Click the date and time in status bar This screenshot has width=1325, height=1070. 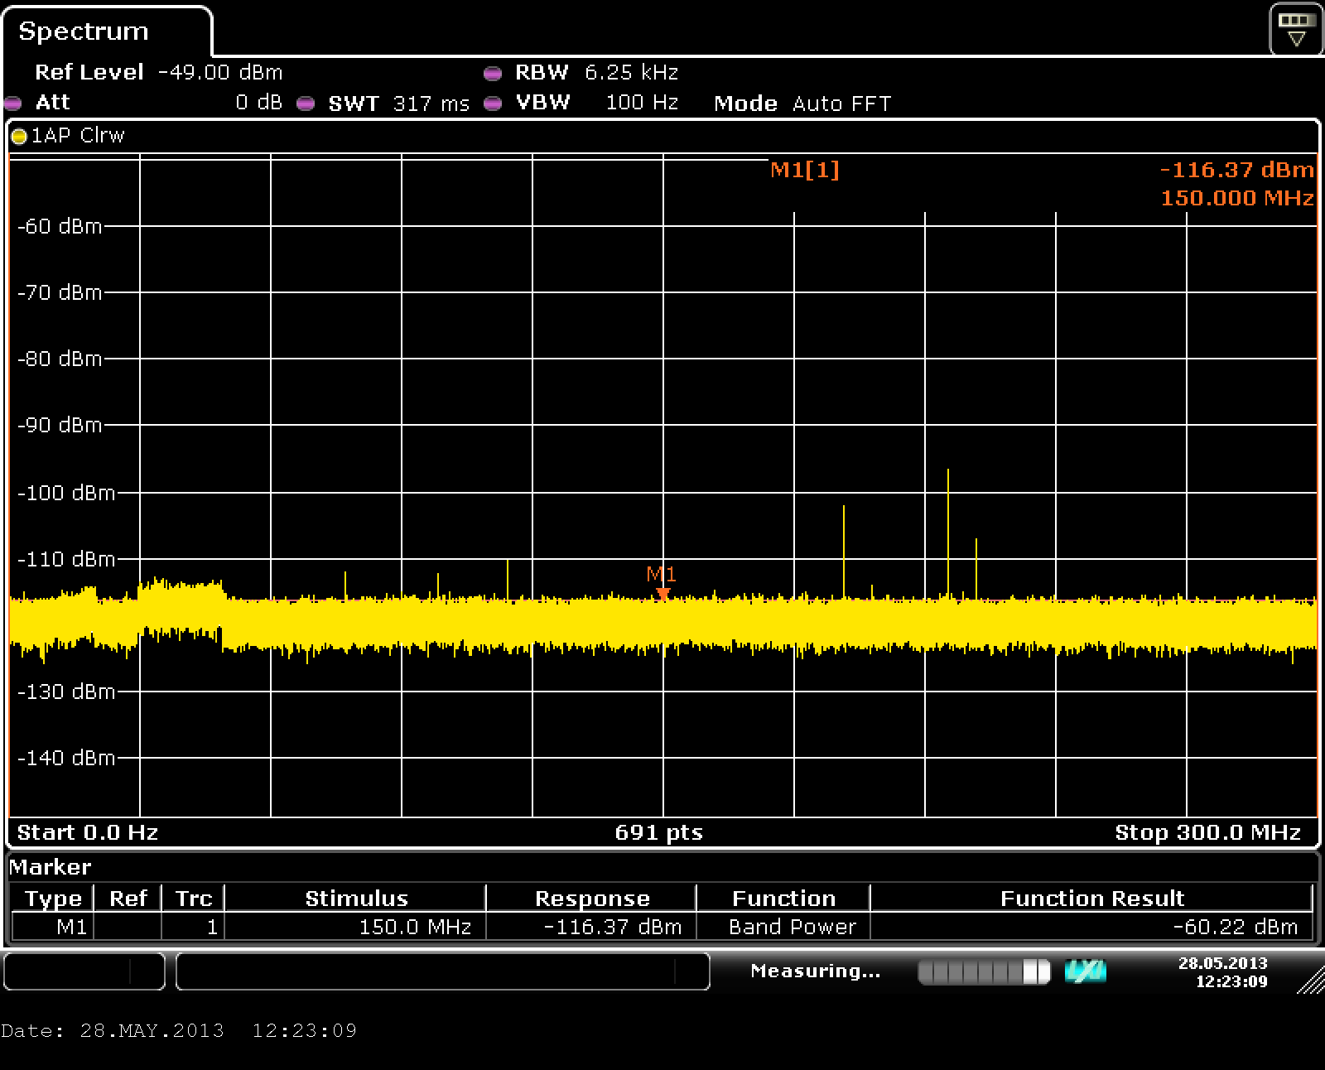1222,972
